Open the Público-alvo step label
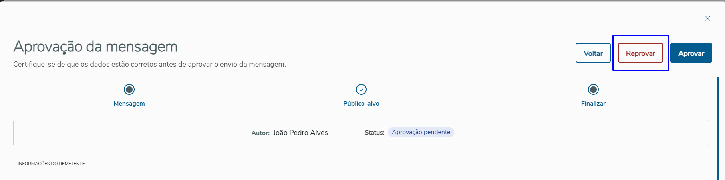 (361, 104)
